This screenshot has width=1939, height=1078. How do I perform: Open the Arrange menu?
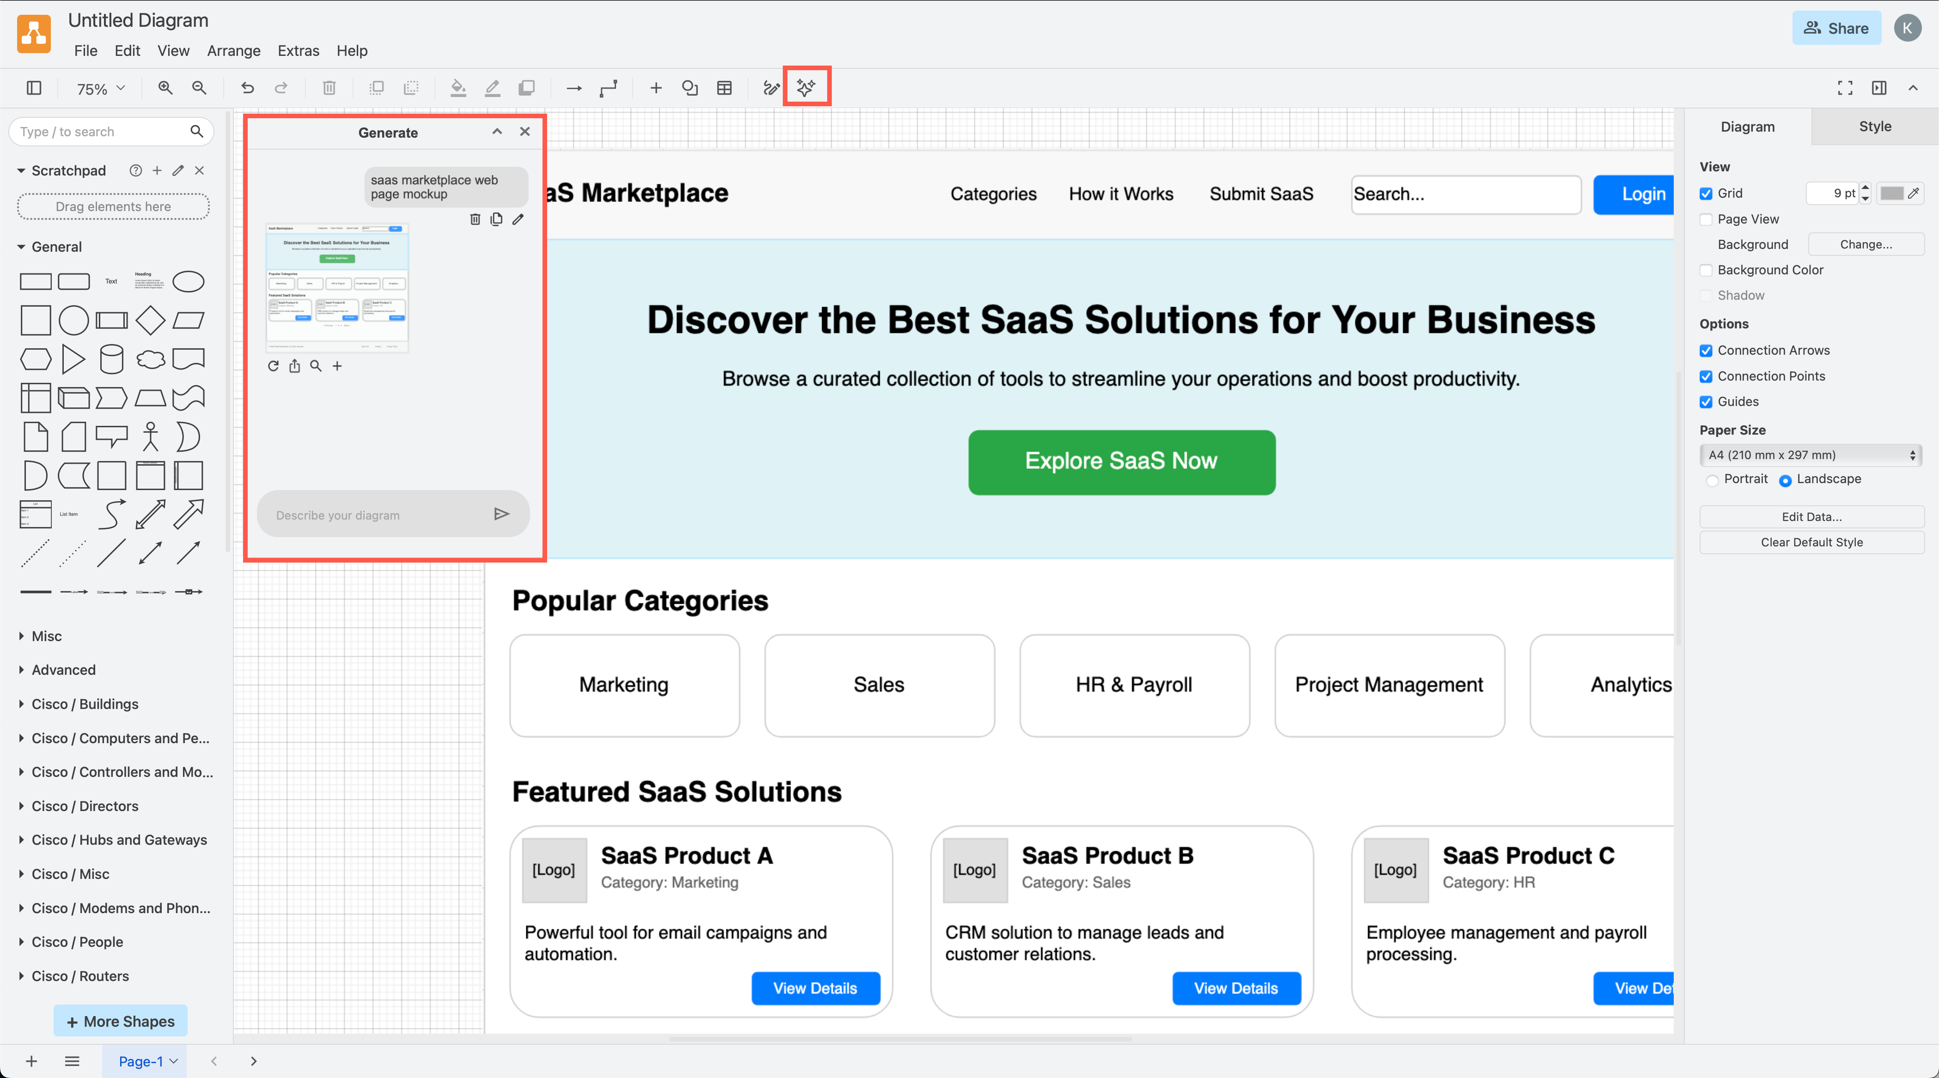(x=233, y=50)
